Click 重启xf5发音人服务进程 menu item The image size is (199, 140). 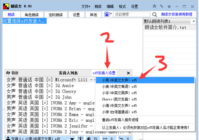click(145, 120)
